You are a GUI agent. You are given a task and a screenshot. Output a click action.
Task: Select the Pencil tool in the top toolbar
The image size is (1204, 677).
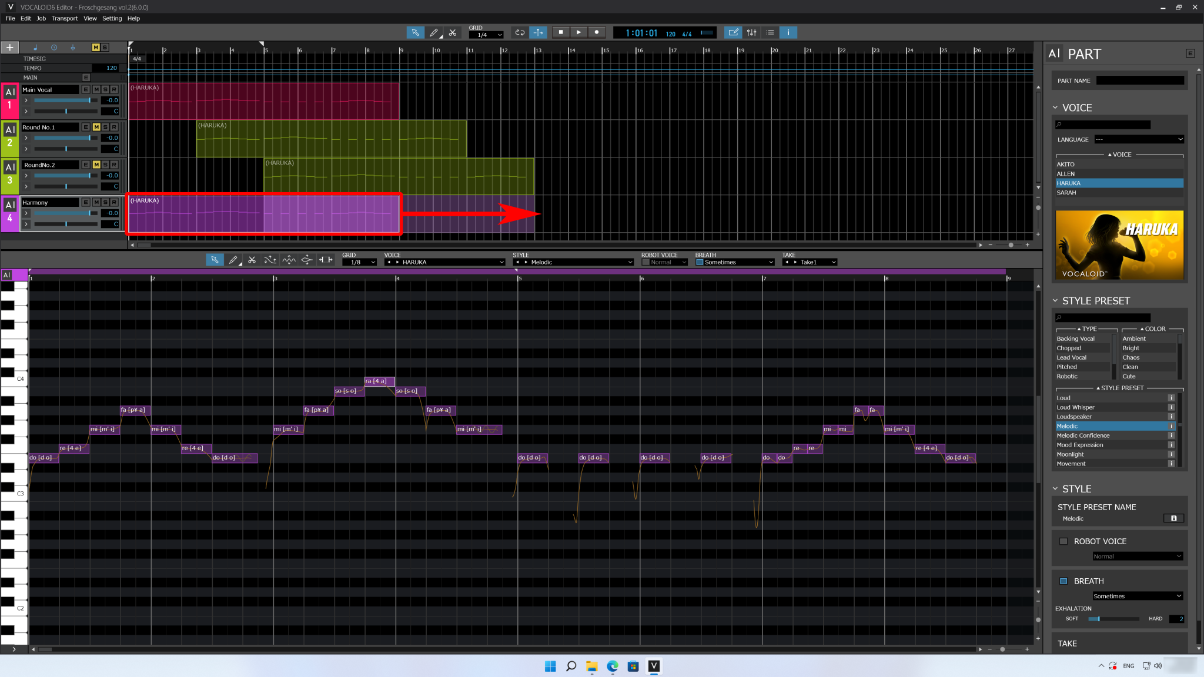click(434, 32)
